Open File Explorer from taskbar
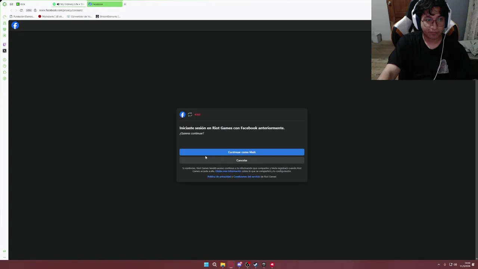The width and height of the screenshot is (478, 269). [223, 265]
